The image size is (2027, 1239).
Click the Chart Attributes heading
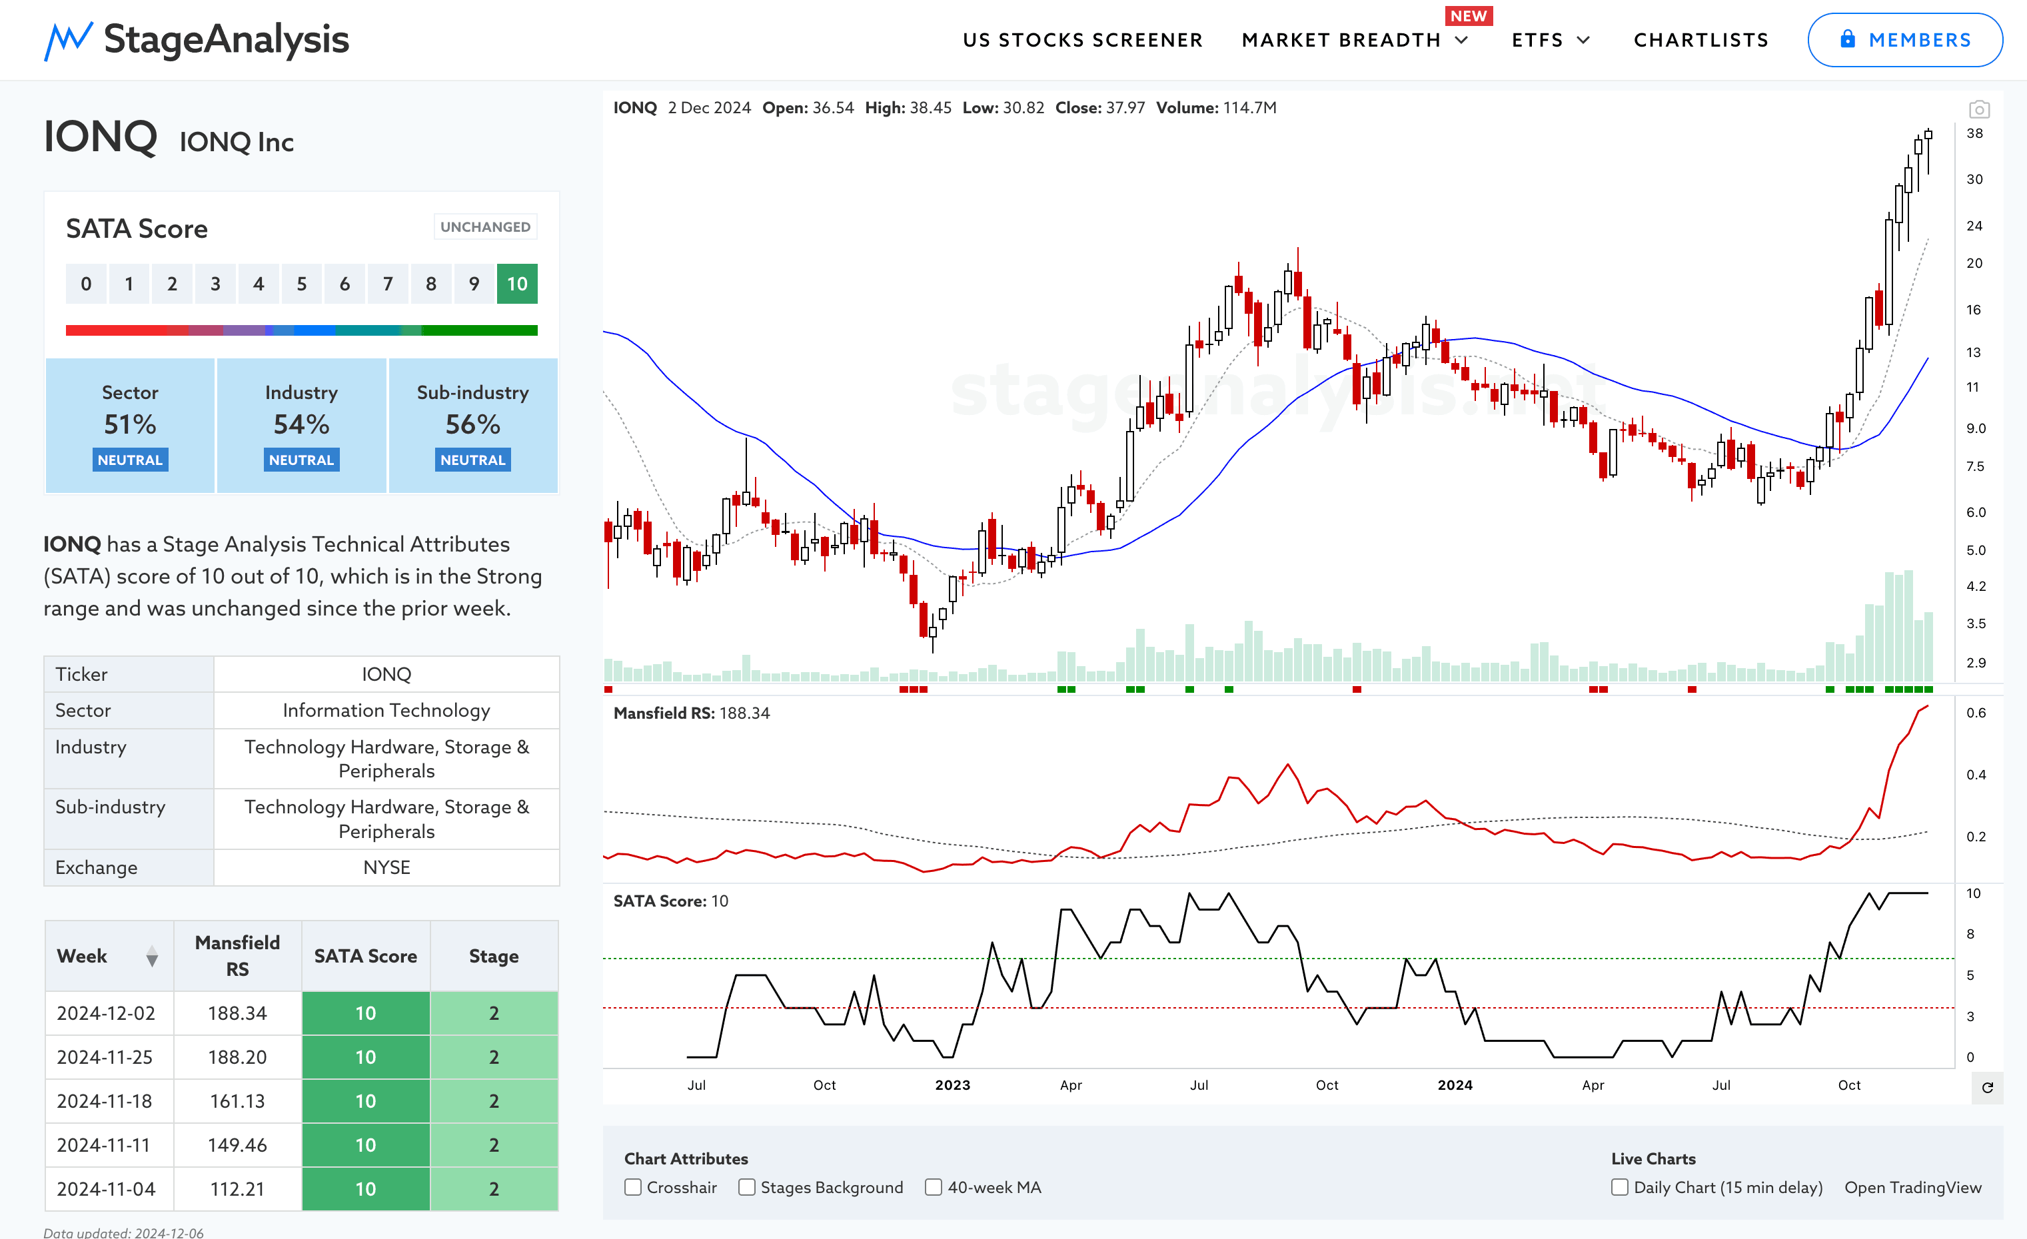click(x=686, y=1158)
